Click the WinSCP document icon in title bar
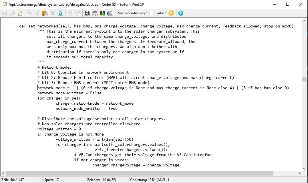This screenshot has width=308, height=183. tap(5, 4)
